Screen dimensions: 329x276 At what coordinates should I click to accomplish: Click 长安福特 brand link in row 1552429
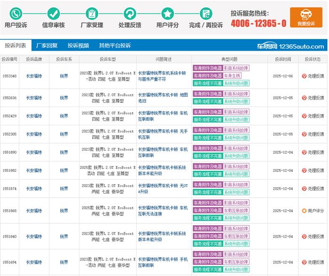pyautogui.click(x=34, y=116)
